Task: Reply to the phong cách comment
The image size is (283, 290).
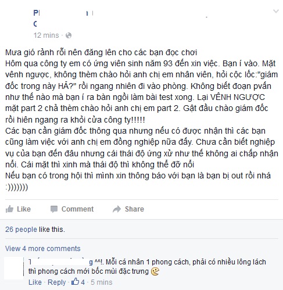Action: pyautogui.click(x=57, y=282)
